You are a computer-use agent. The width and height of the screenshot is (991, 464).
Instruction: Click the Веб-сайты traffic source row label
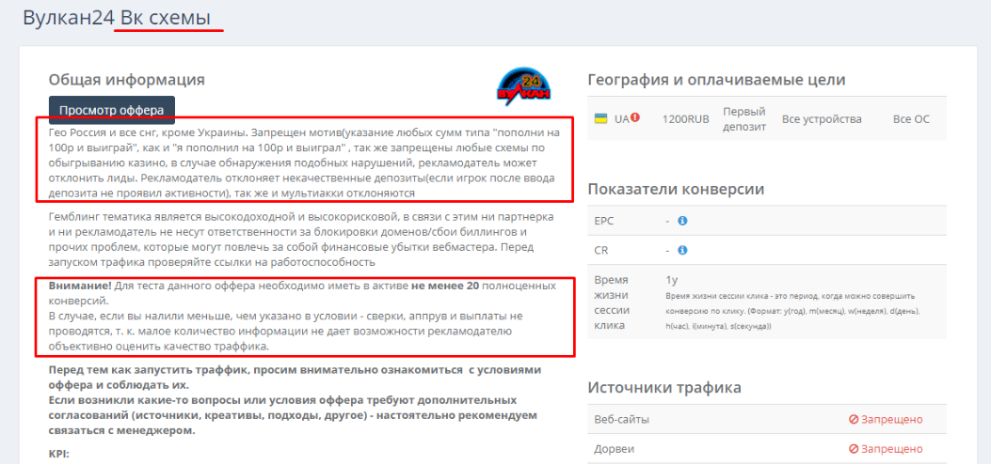pos(622,419)
